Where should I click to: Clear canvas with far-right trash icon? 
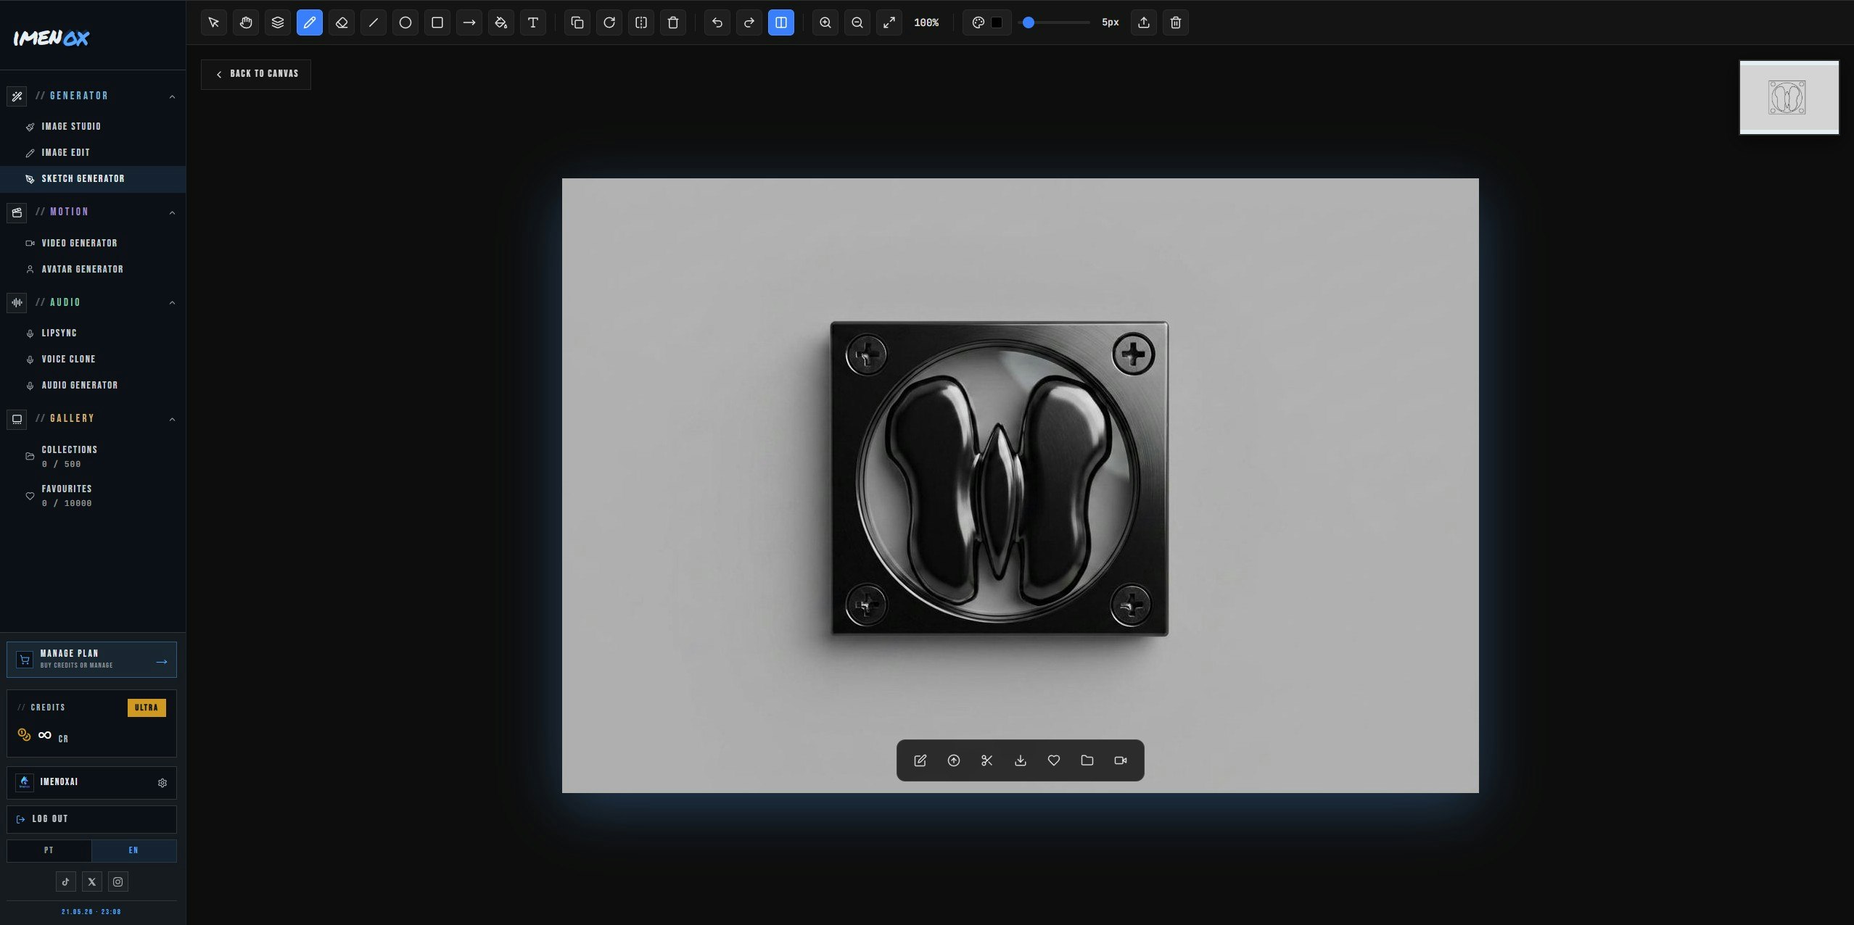pyautogui.click(x=1176, y=22)
